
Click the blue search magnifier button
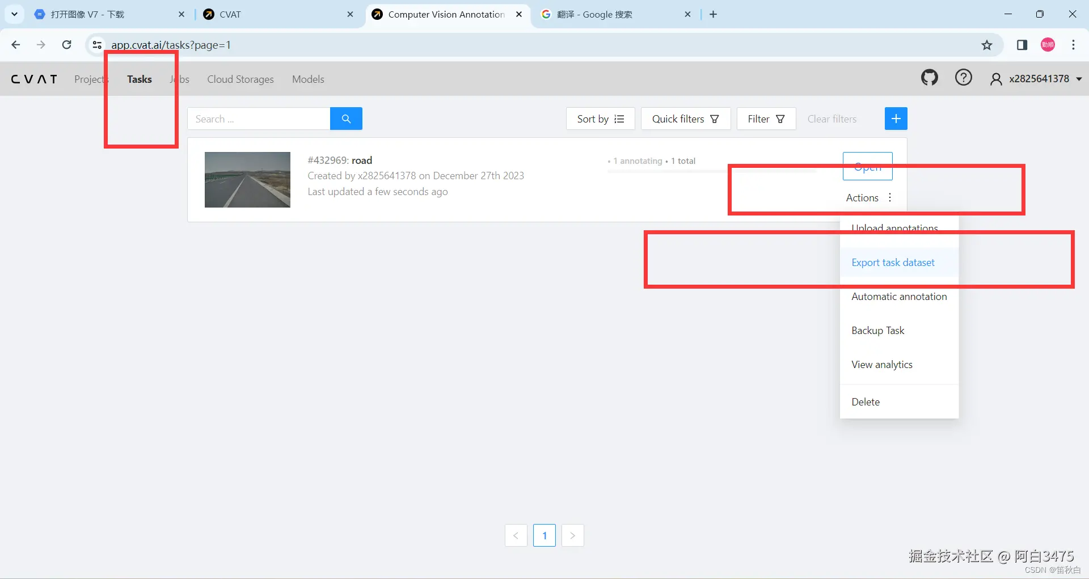coord(346,119)
